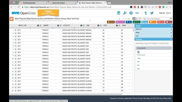Viewport: 182px width, 102px height.
Task: Reload the page with browser refresh icon
Action: coord(18,7)
